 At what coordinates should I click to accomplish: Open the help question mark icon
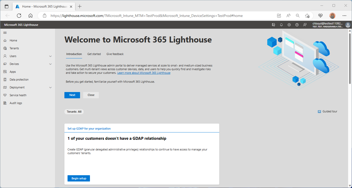tap(297, 25)
